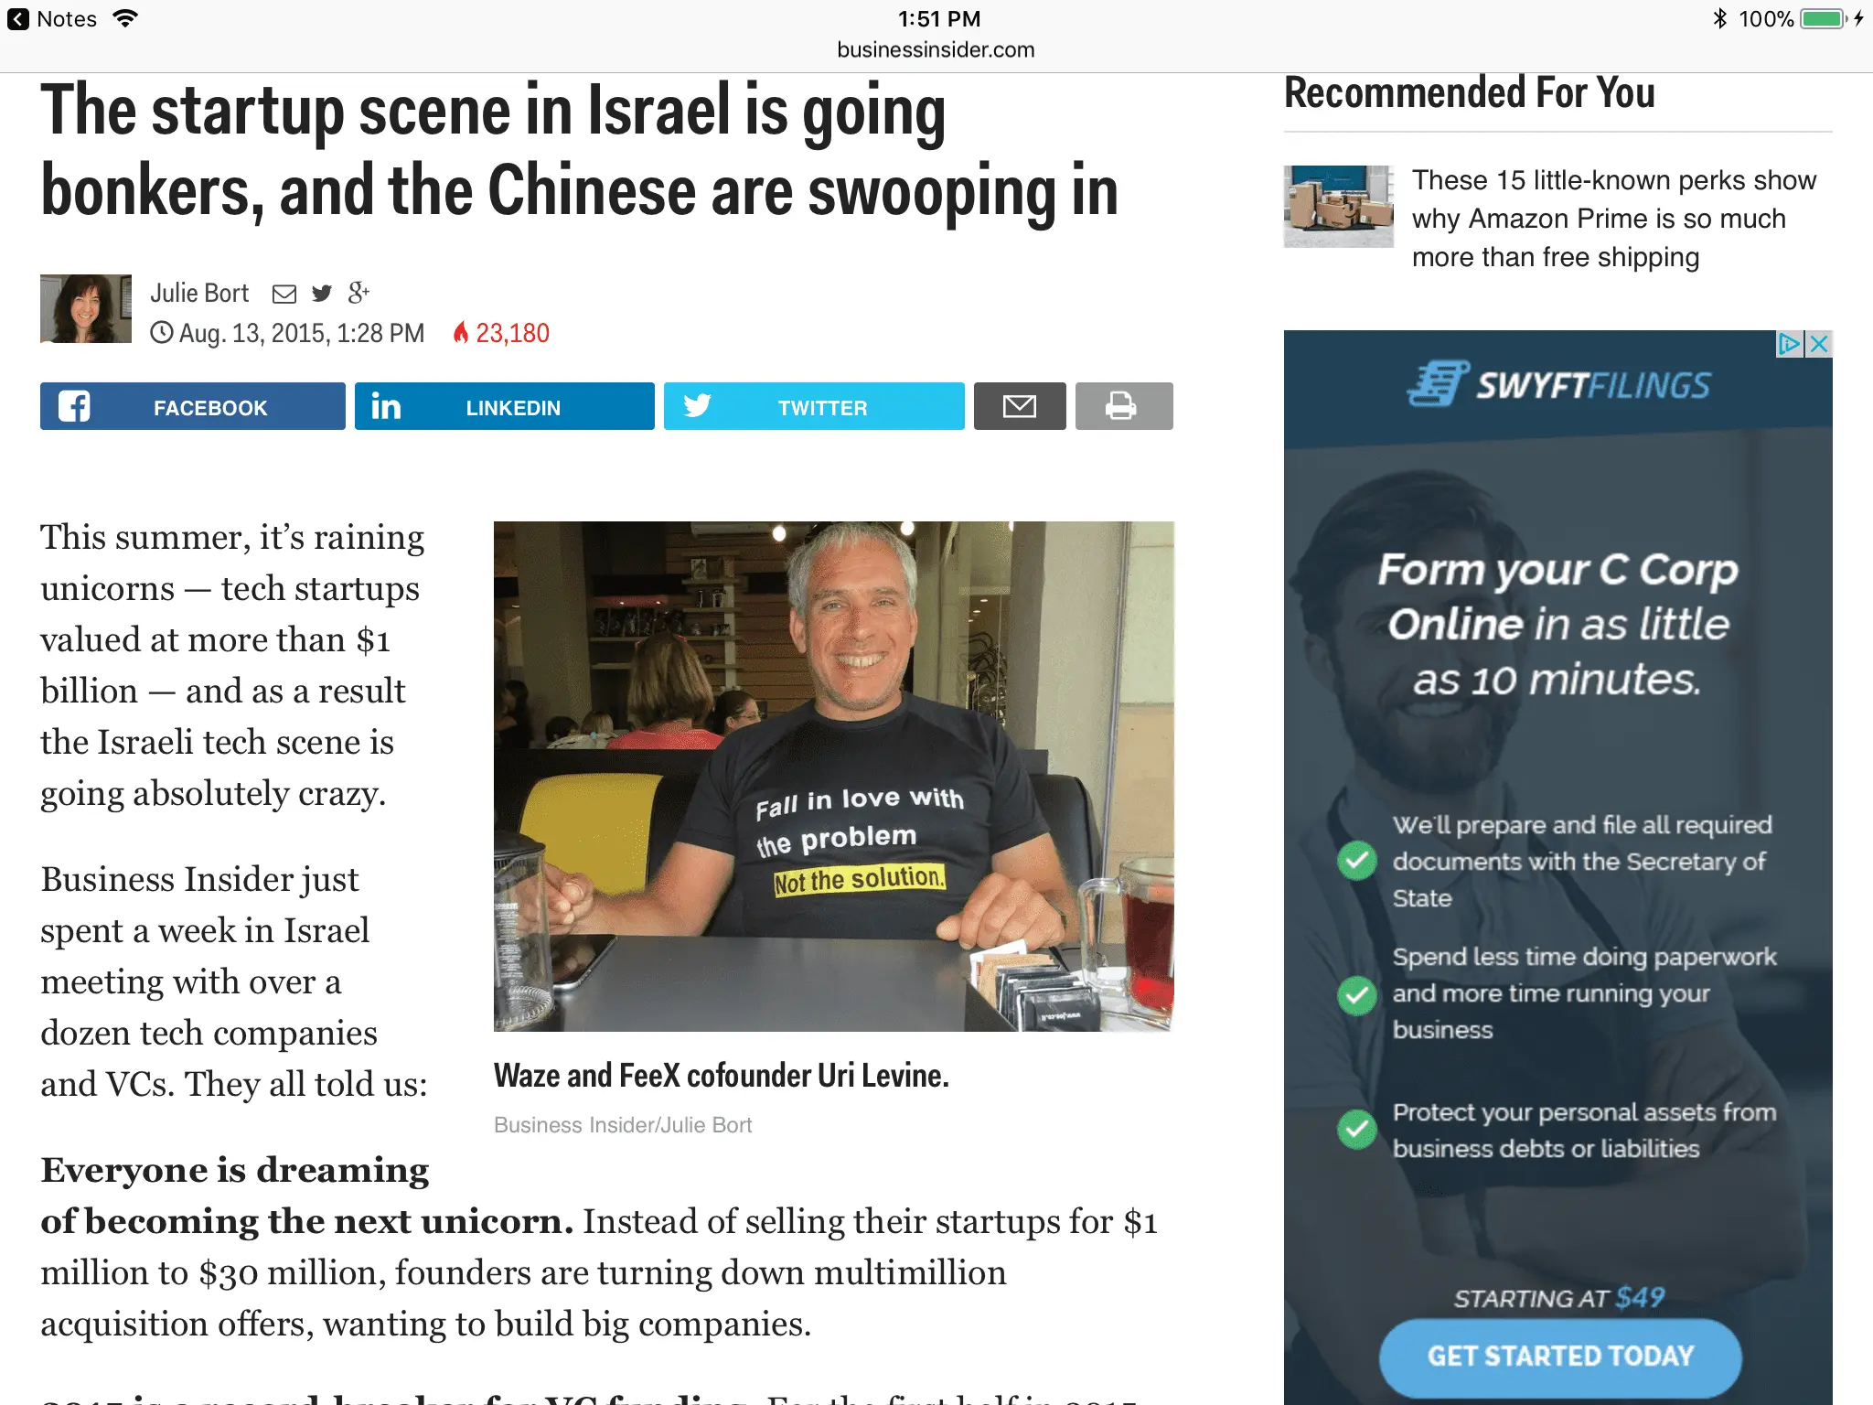This screenshot has height=1405, width=1873.
Task: Open the Amazon Prime perks recommended article
Action: (x=1614, y=219)
